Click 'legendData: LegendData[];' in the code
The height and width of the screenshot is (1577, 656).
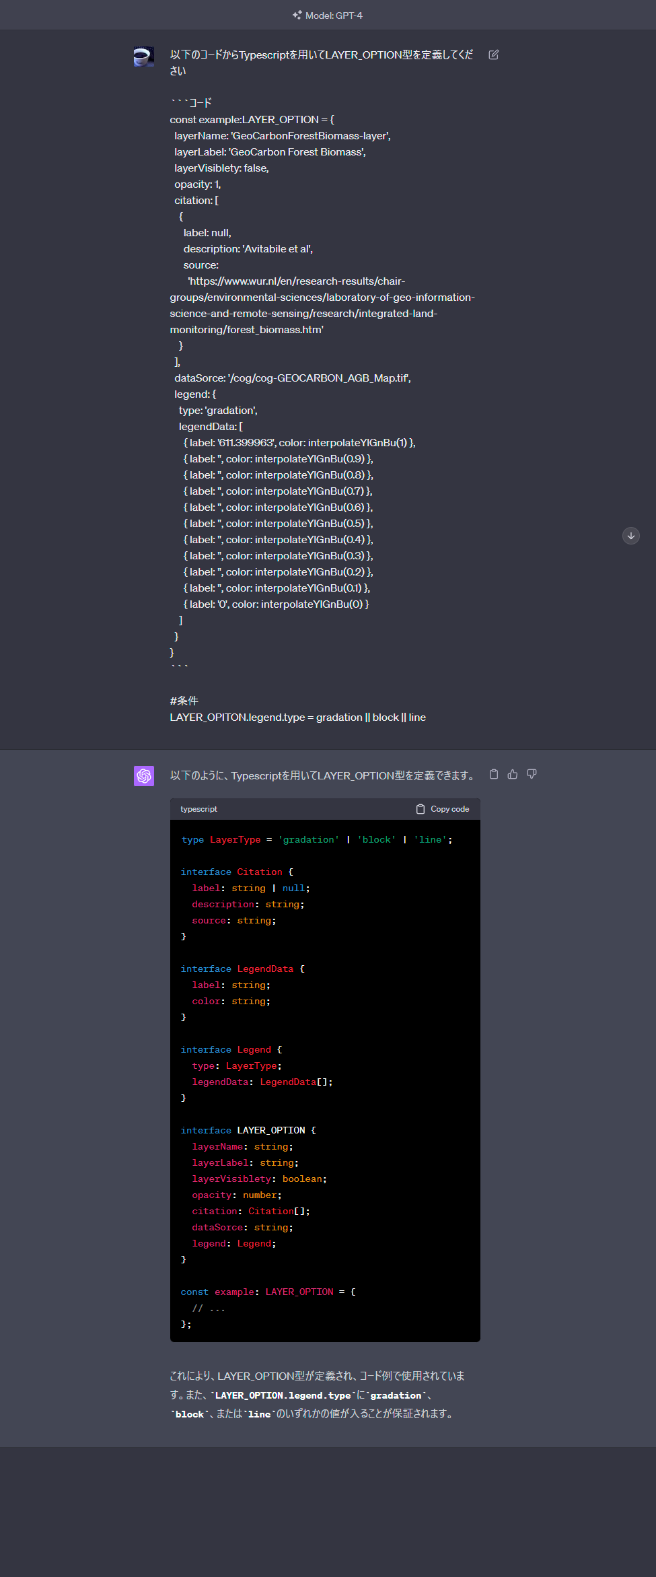[x=262, y=1082]
